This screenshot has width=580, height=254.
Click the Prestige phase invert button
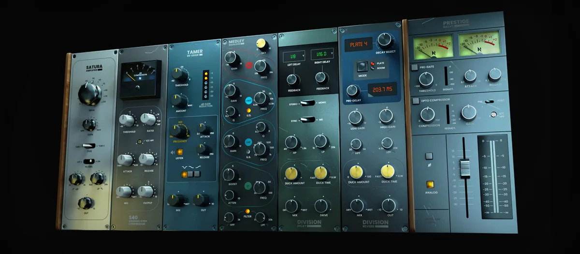click(428, 156)
